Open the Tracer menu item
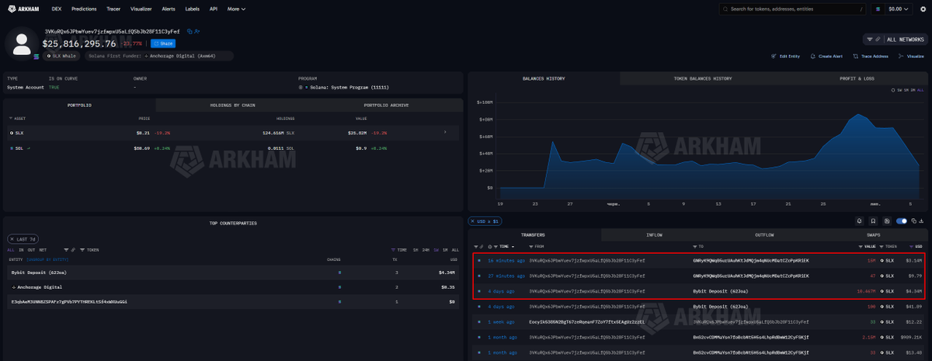 tap(113, 9)
